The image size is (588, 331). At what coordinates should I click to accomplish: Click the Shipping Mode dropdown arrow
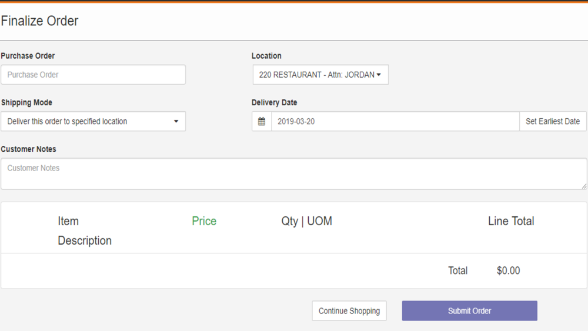click(x=176, y=122)
